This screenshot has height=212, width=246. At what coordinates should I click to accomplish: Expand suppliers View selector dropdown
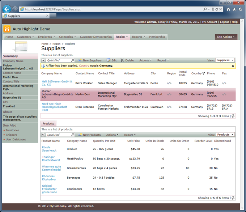[x=225, y=60]
